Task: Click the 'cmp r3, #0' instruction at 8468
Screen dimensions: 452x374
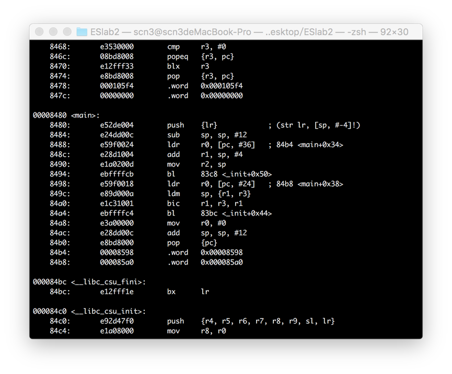Action: tap(196, 47)
